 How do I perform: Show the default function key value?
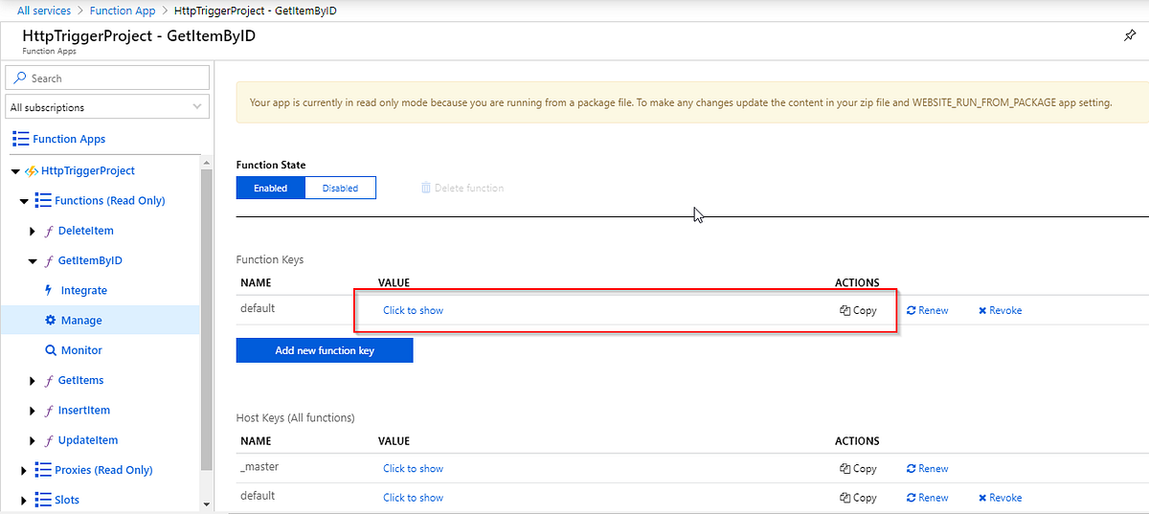414,310
